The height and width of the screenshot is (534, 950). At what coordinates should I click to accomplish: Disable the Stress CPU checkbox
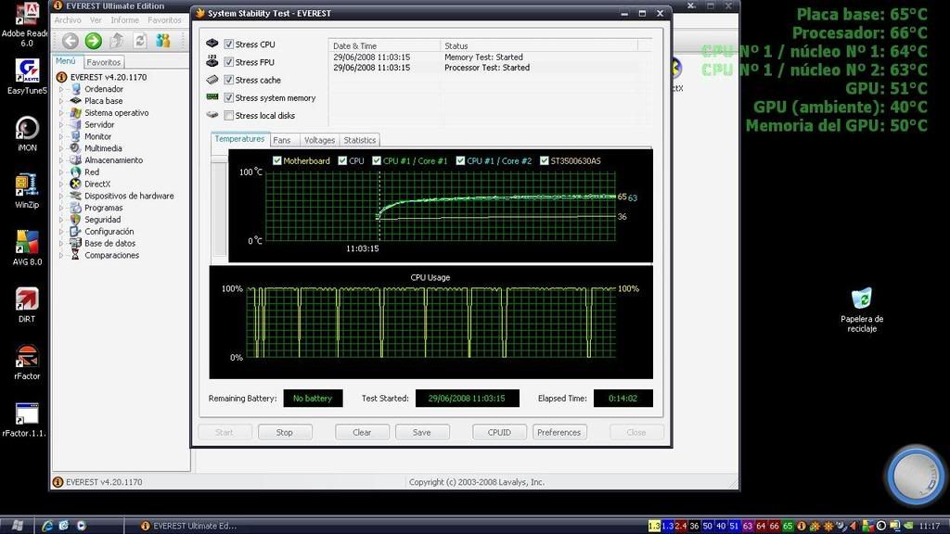point(229,44)
